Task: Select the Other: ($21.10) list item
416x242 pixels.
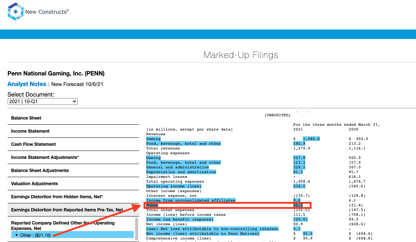Action: 72,235
